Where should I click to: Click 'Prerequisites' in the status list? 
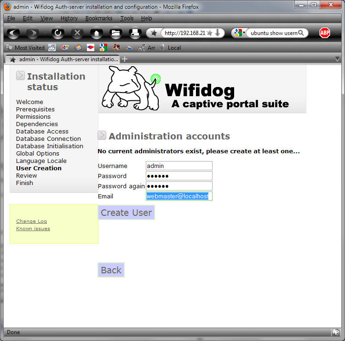tap(35, 109)
